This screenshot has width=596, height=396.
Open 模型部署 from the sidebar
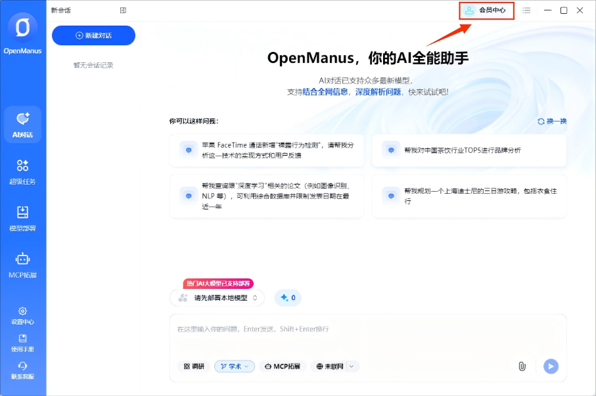point(23,220)
